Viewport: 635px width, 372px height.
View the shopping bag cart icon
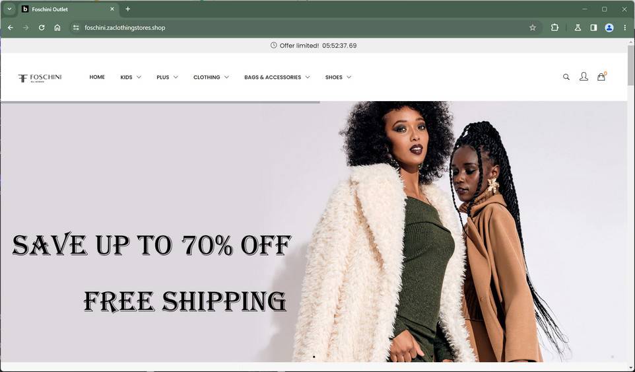click(601, 77)
